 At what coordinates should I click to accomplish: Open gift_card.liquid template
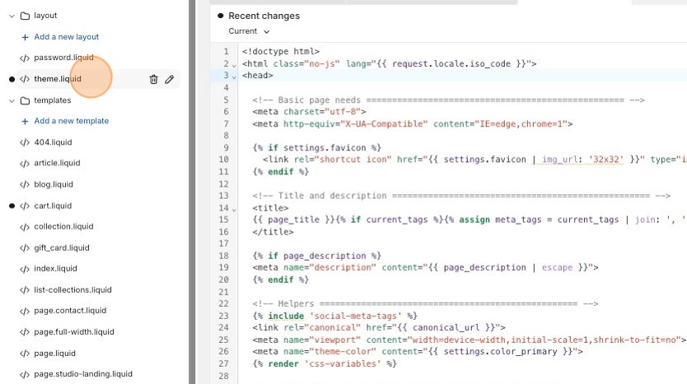click(61, 248)
